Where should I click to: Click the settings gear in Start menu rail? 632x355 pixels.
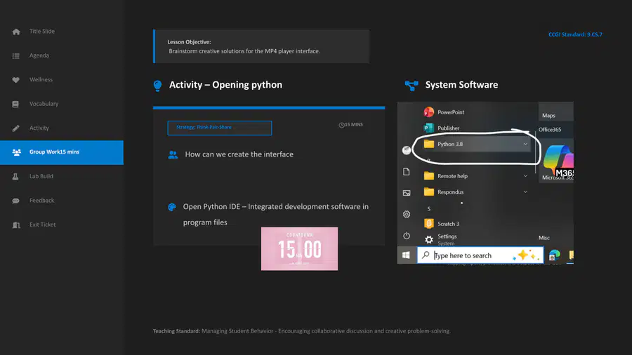coord(407,214)
